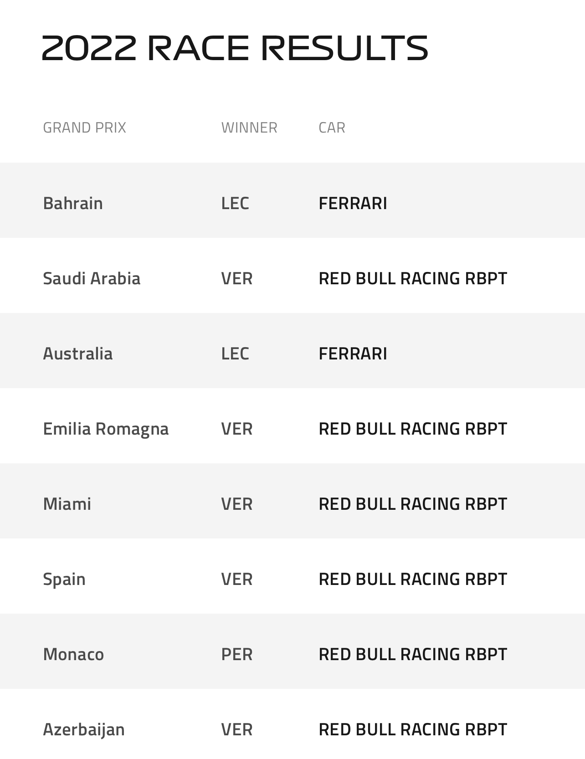
Task: Open the Australia Grand Prix result
Action: coord(78,354)
